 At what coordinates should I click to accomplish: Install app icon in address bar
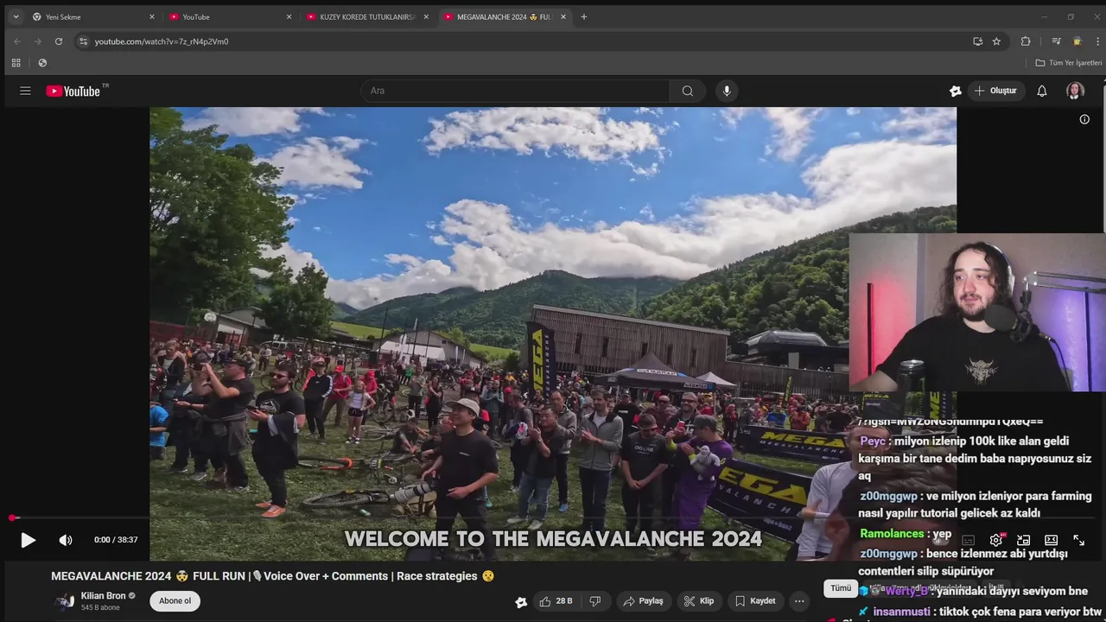977,41
